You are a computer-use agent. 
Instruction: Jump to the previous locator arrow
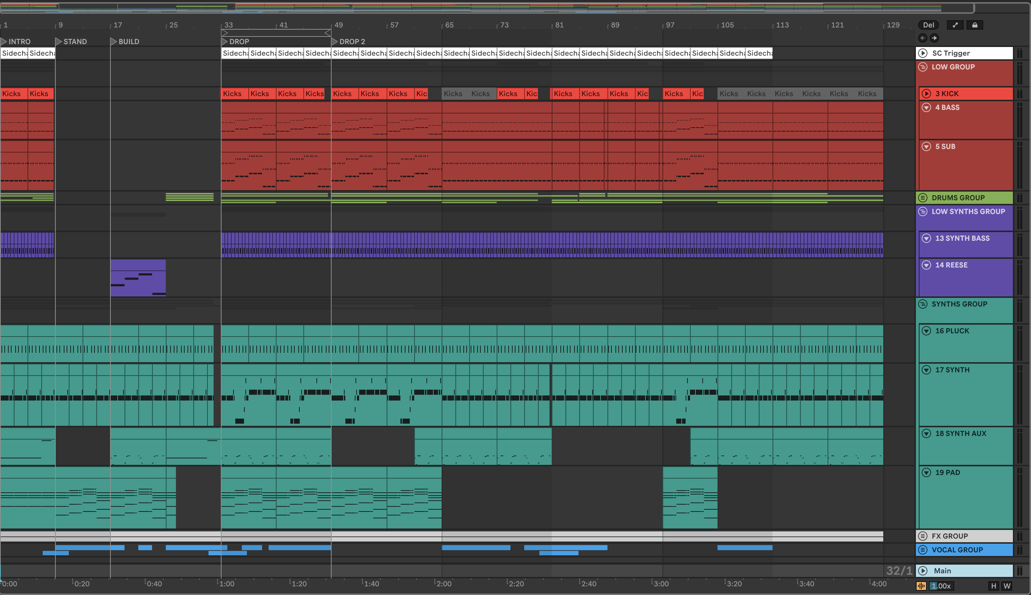[923, 38]
